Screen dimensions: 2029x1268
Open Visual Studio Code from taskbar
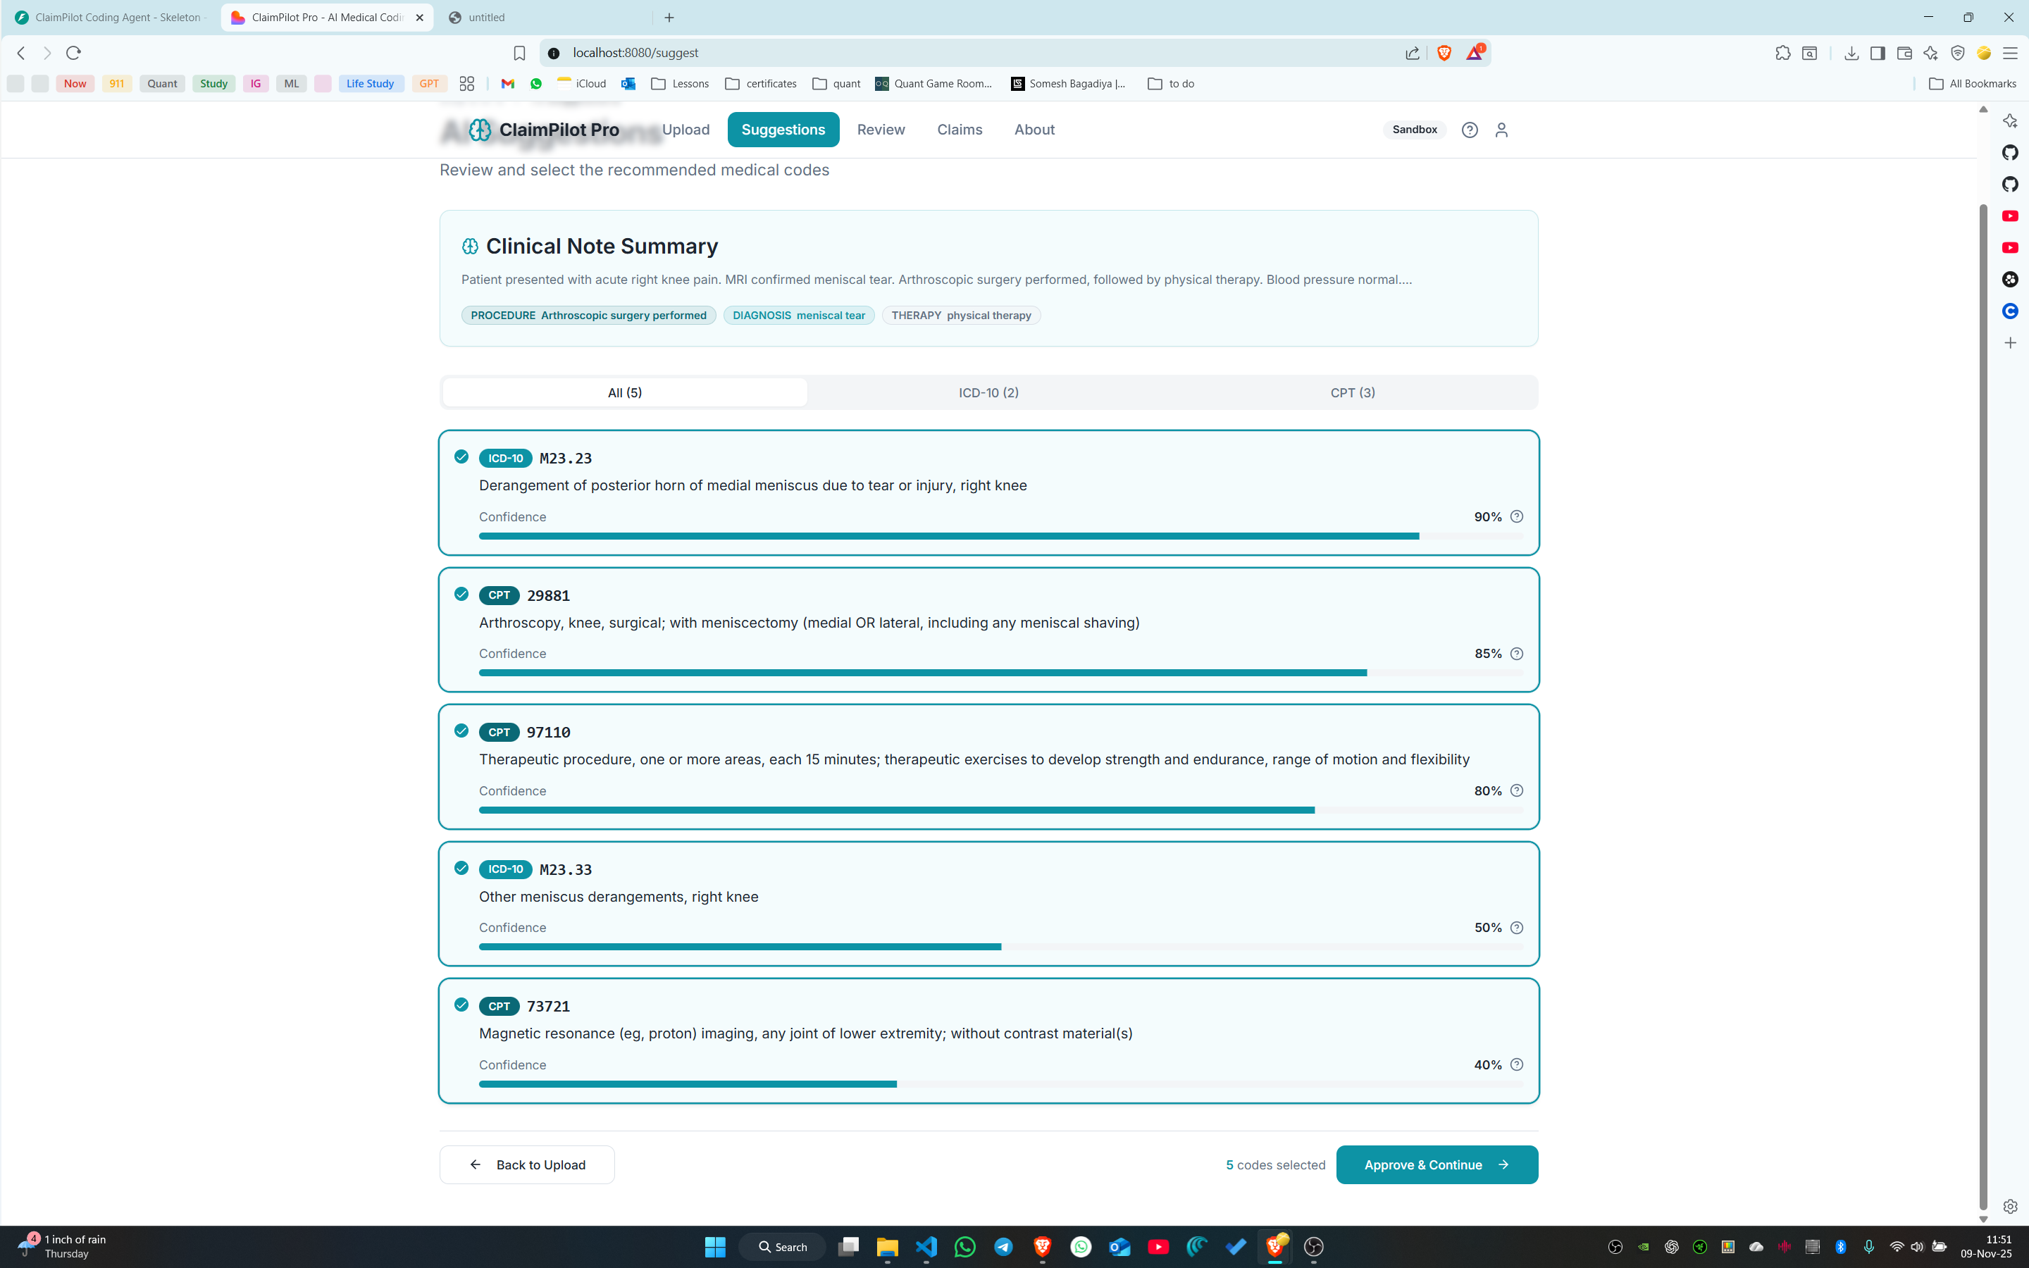(926, 1246)
